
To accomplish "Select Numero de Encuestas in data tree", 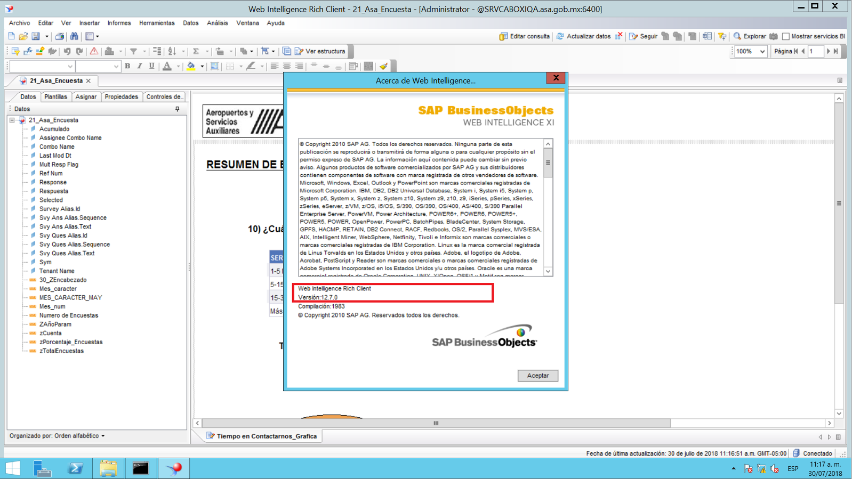I will point(69,315).
